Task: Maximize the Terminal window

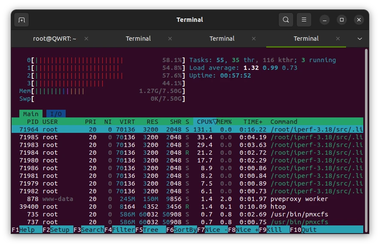Action: pyautogui.click(x=342, y=20)
